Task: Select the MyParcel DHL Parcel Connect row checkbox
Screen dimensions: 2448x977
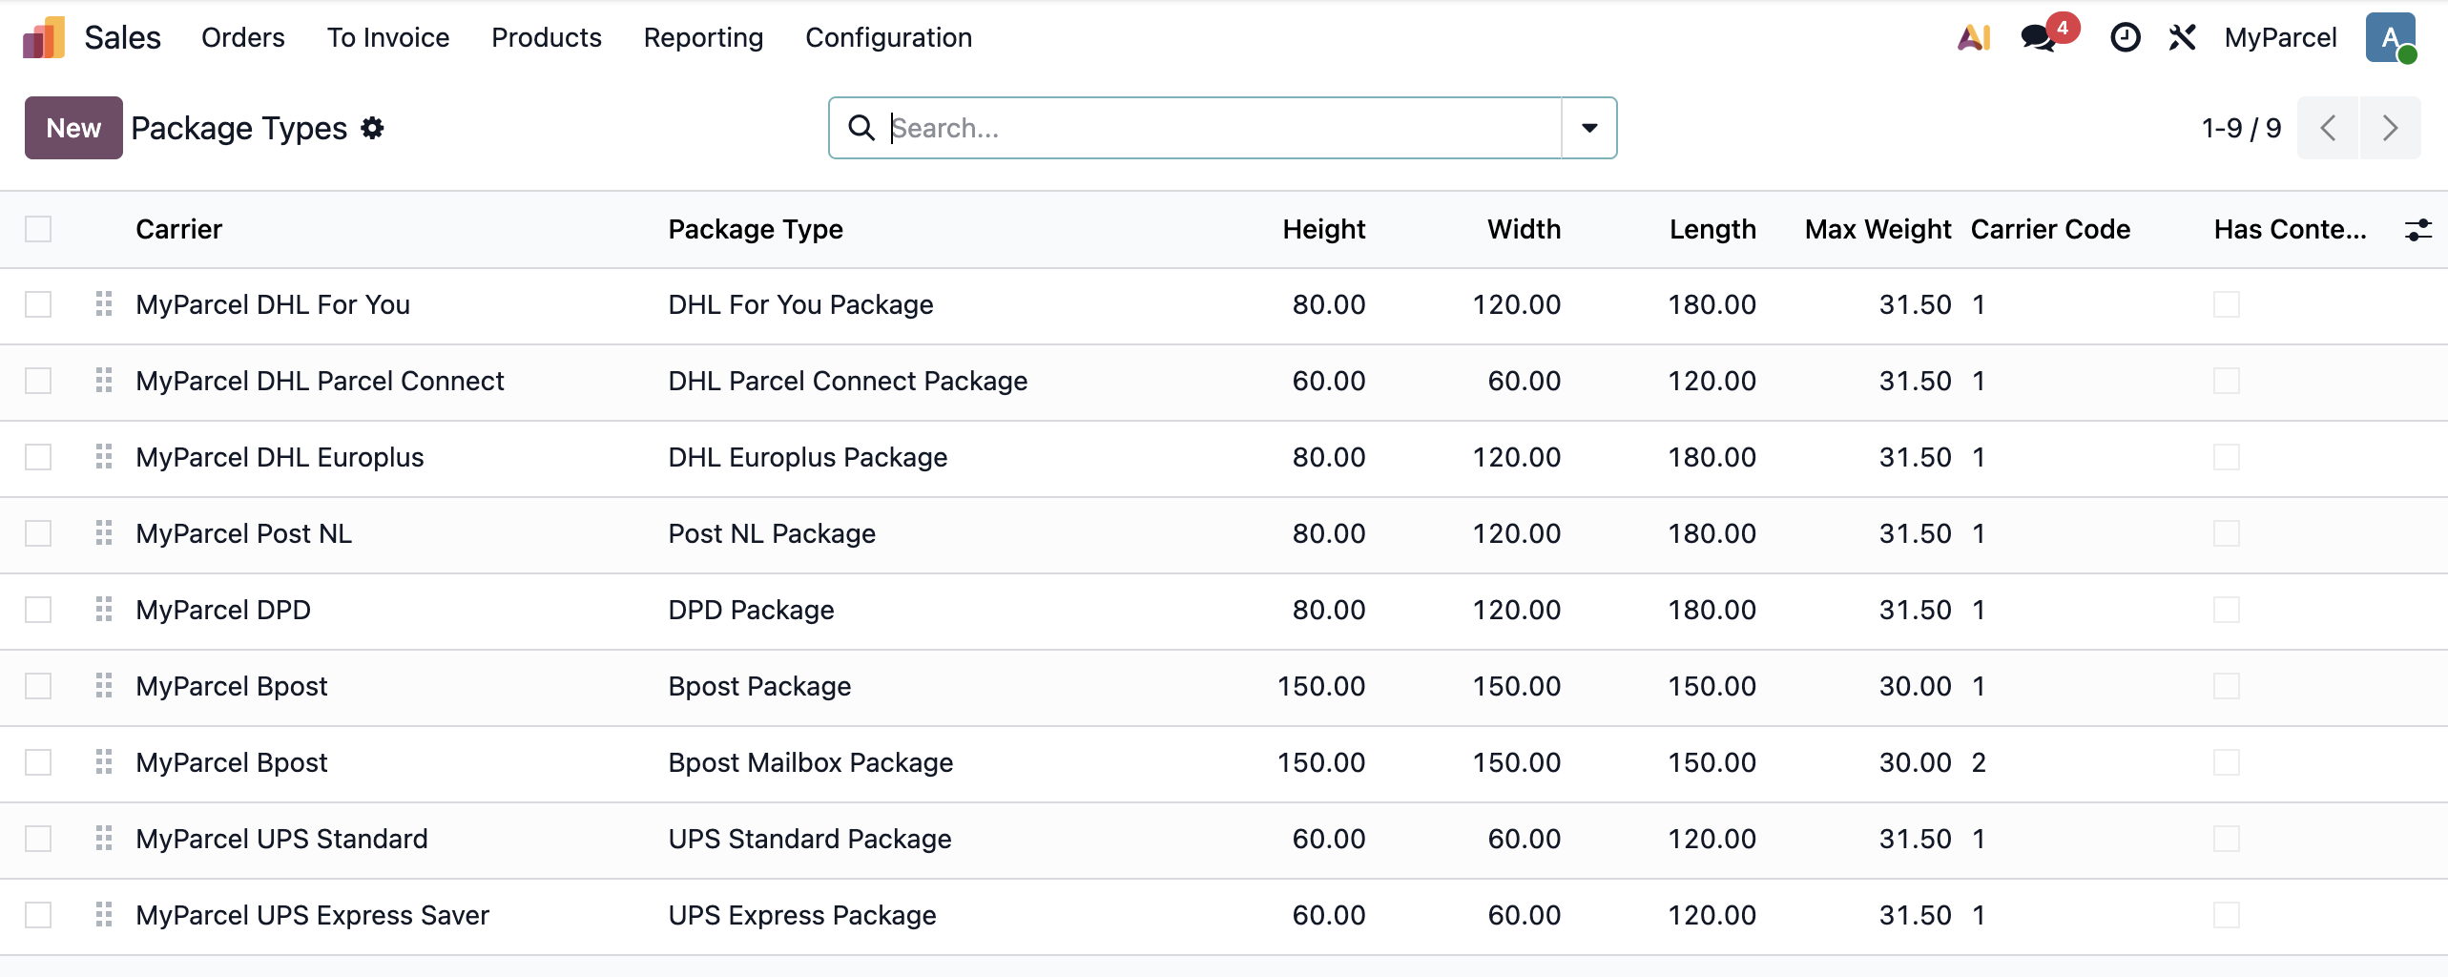Action: click(x=38, y=381)
